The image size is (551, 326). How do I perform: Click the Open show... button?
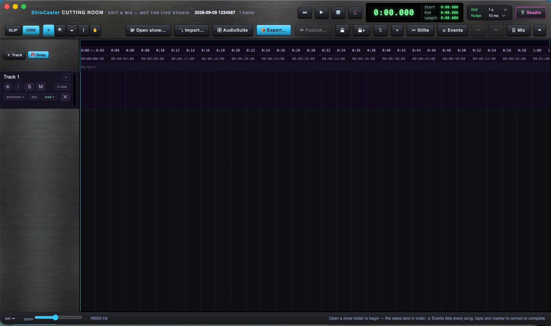(148, 30)
